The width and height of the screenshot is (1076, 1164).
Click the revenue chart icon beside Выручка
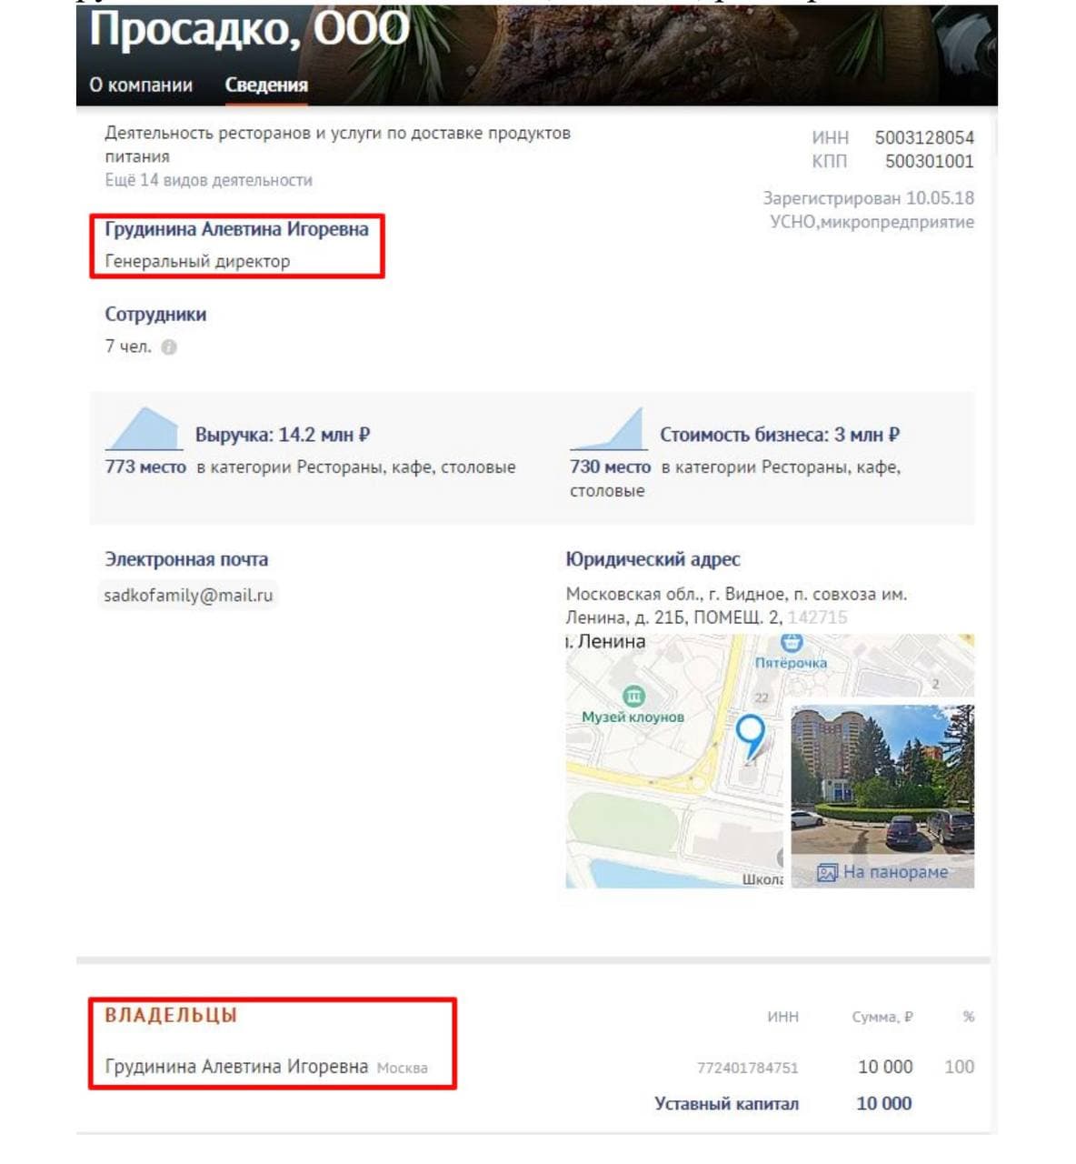144,429
